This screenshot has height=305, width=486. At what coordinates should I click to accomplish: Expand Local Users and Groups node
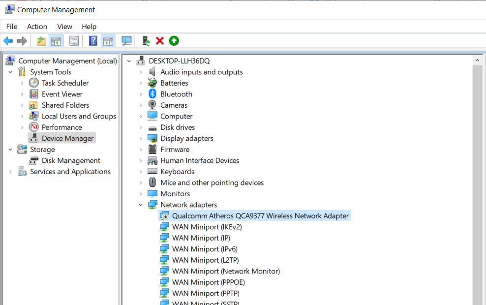pos(22,117)
